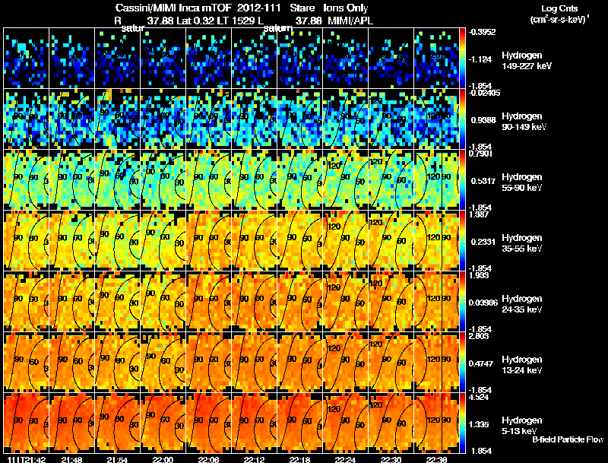Click the '-0.3952' colorbar maximum value
Image resolution: width=608 pixels, height=463 pixels.
pos(482,32)
